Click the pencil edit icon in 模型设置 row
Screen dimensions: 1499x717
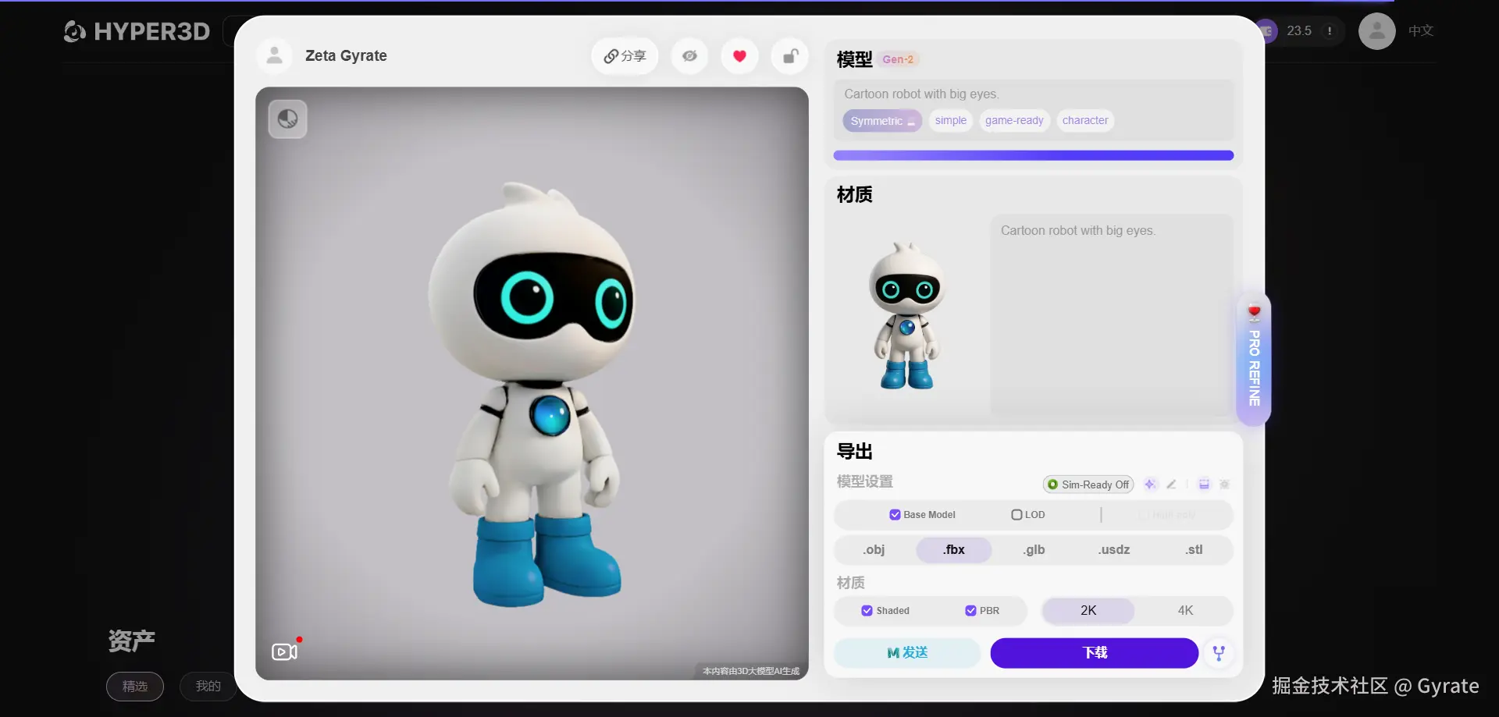(1172, 484)
